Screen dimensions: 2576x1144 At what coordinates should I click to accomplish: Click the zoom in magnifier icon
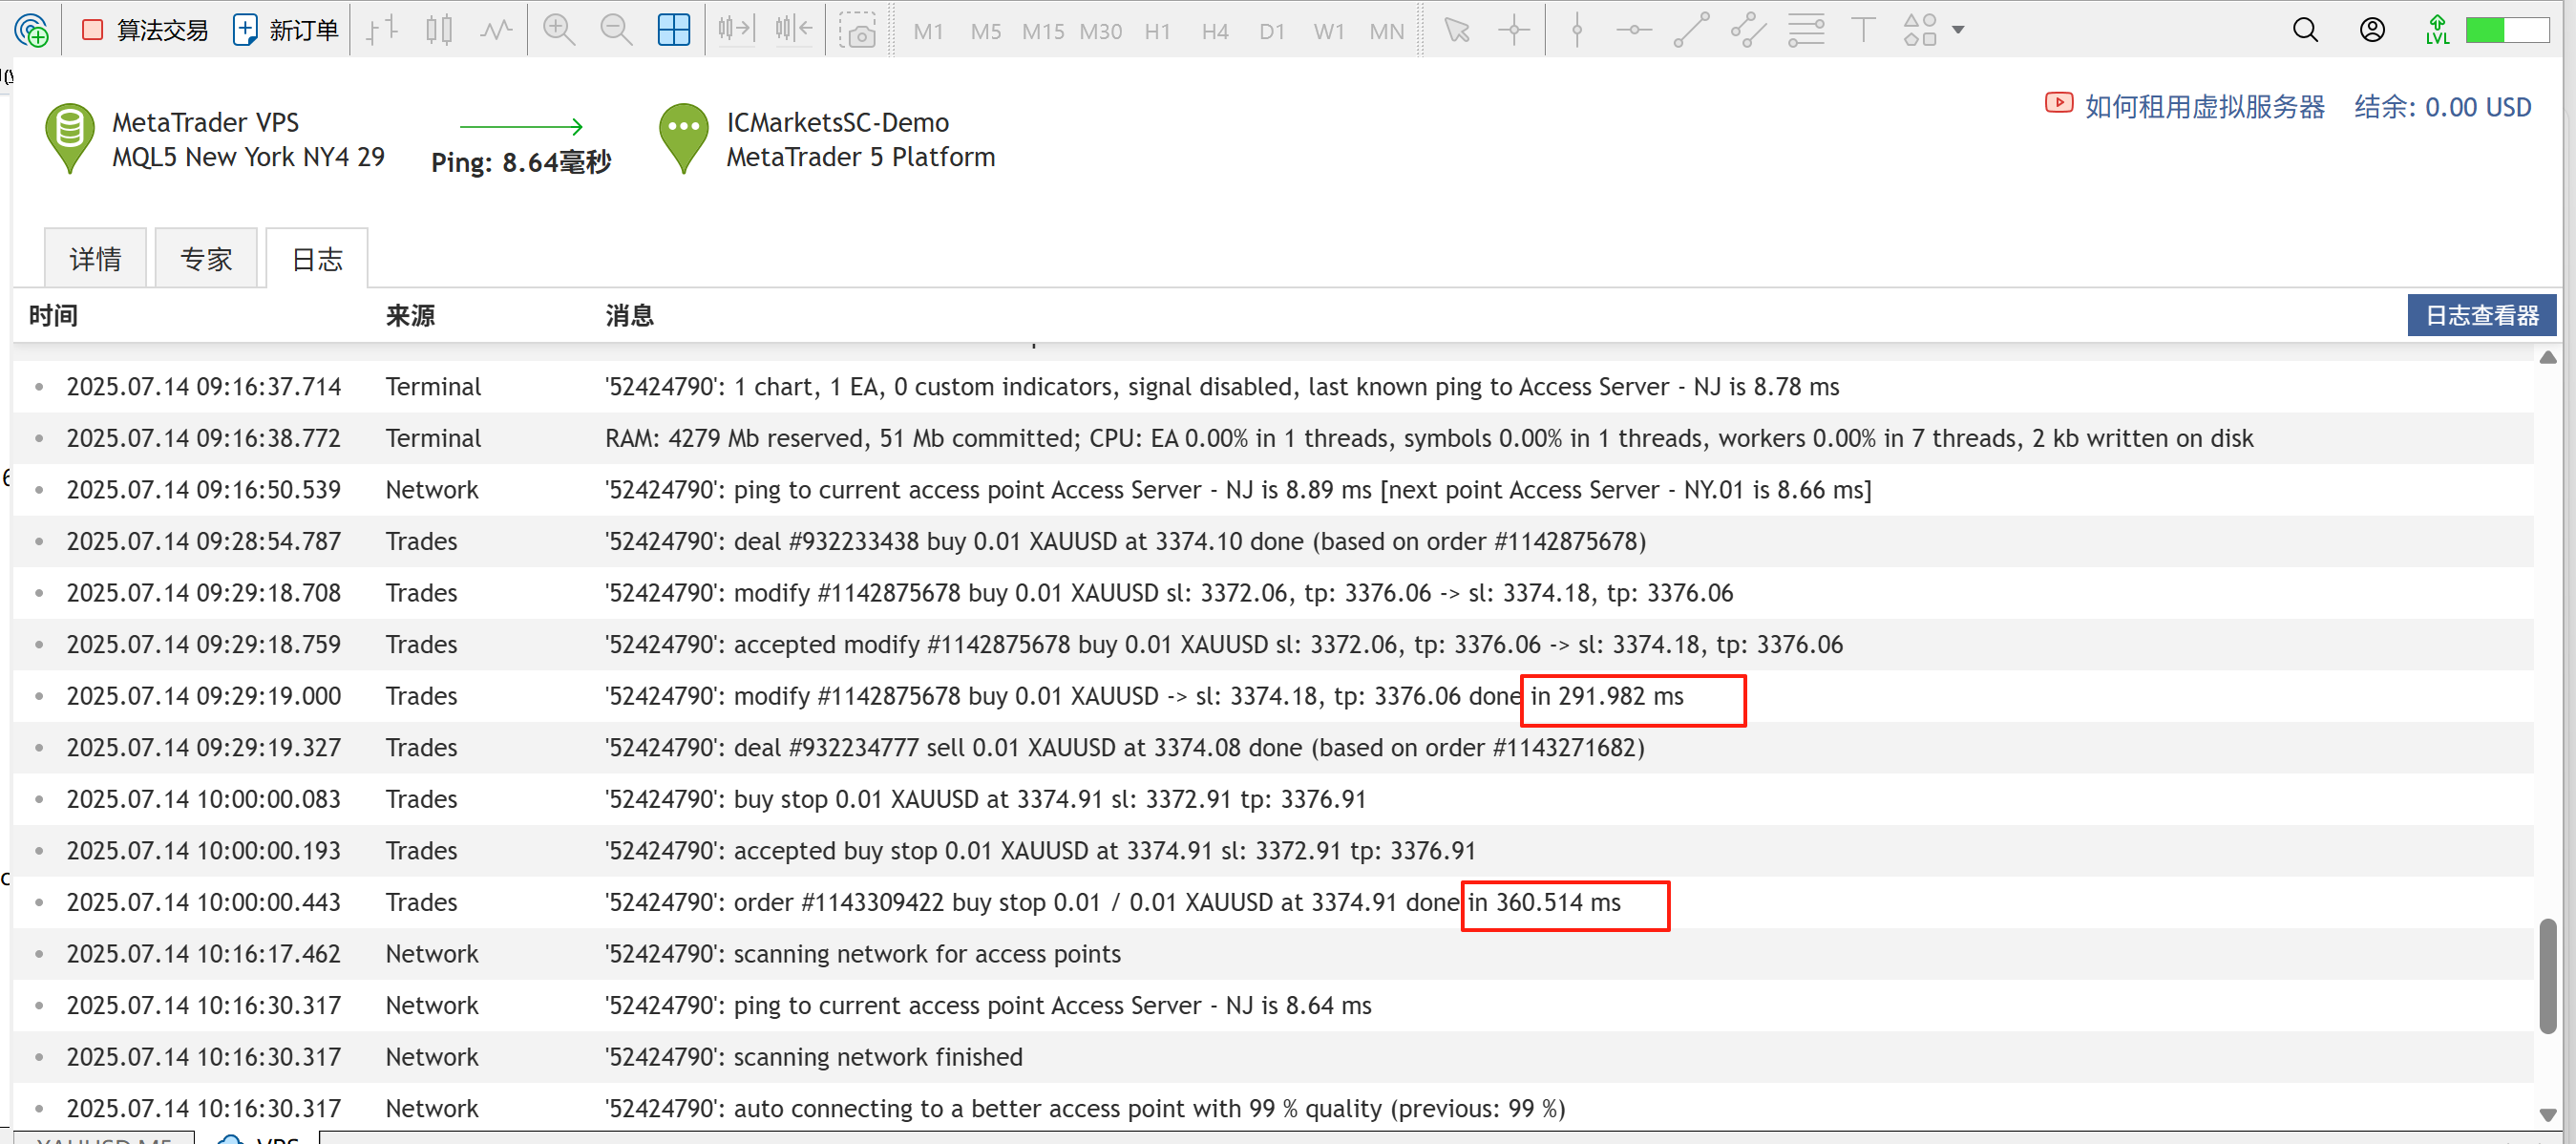558,30
